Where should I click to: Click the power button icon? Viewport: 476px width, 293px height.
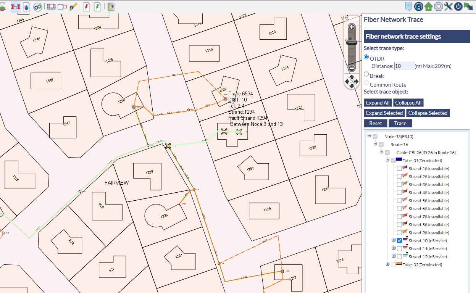(x=458, y=6)
